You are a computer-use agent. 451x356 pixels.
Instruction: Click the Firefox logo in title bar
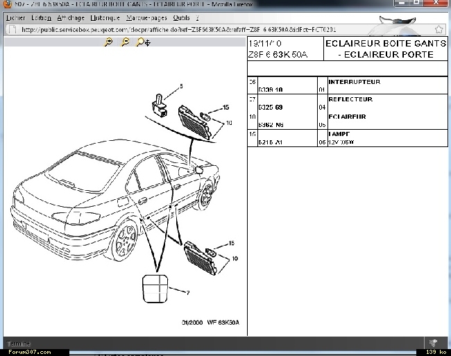click(7, 4)
